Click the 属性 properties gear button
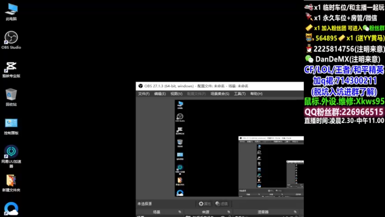The width and height of the screenshot is (385, 217). [205, 203]
